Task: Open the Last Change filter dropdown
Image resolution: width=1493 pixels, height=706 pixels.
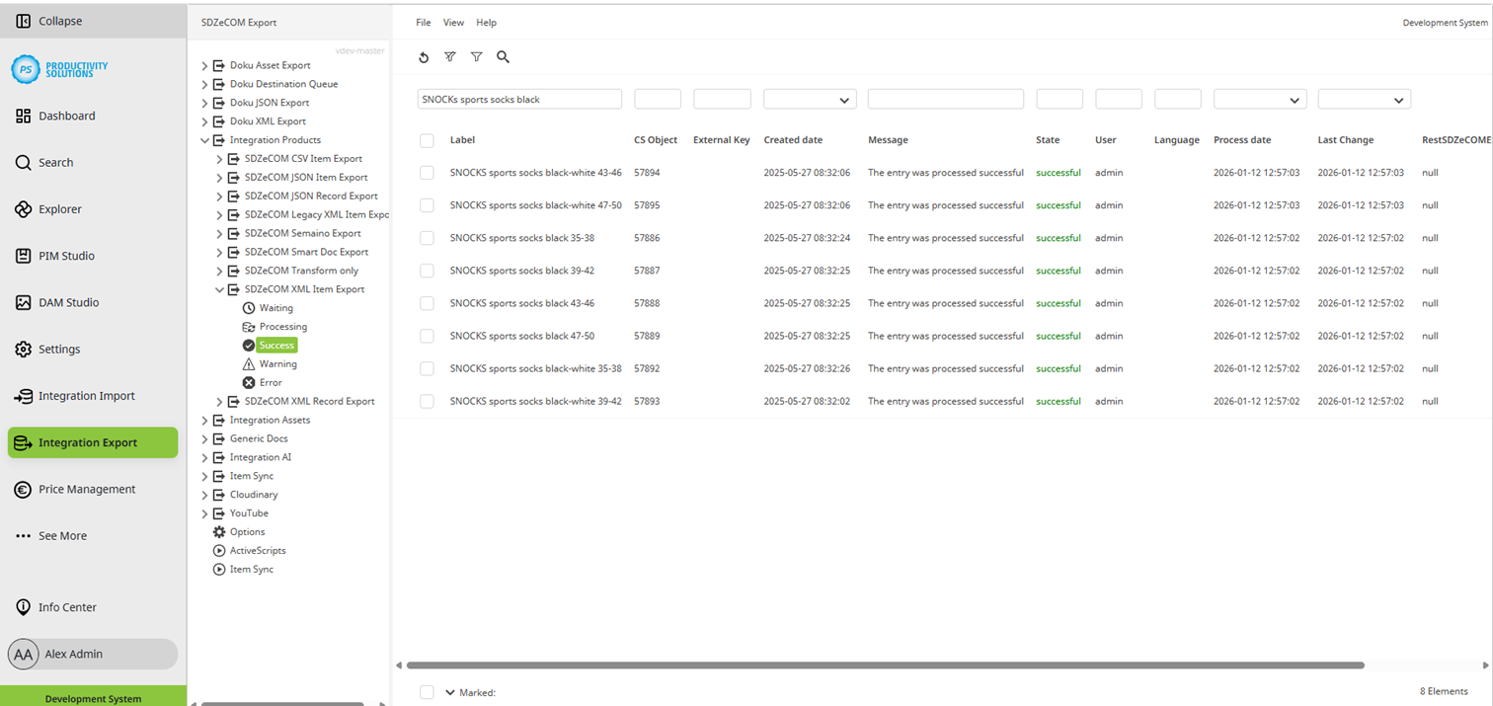Action: point(1364,100)
